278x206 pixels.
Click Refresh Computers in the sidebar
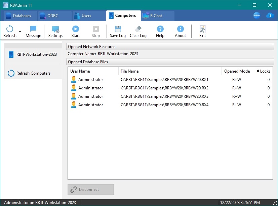pos(30,73)
